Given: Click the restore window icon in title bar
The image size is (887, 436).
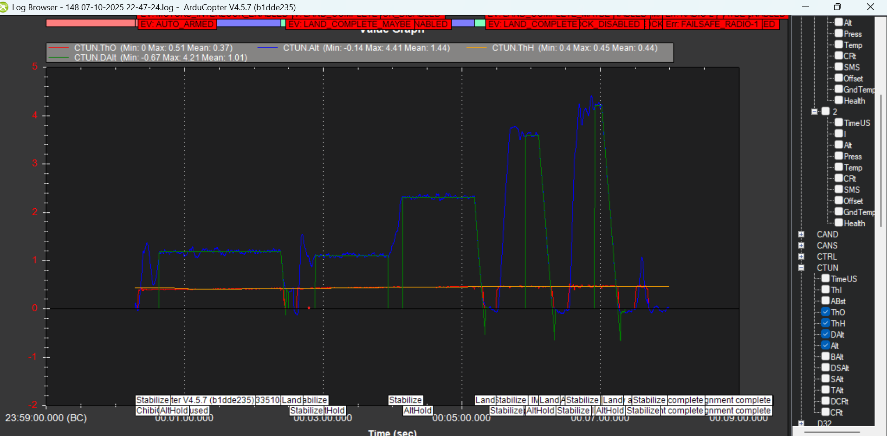Looking at the screenshot, I should click(x=837, y=7).
